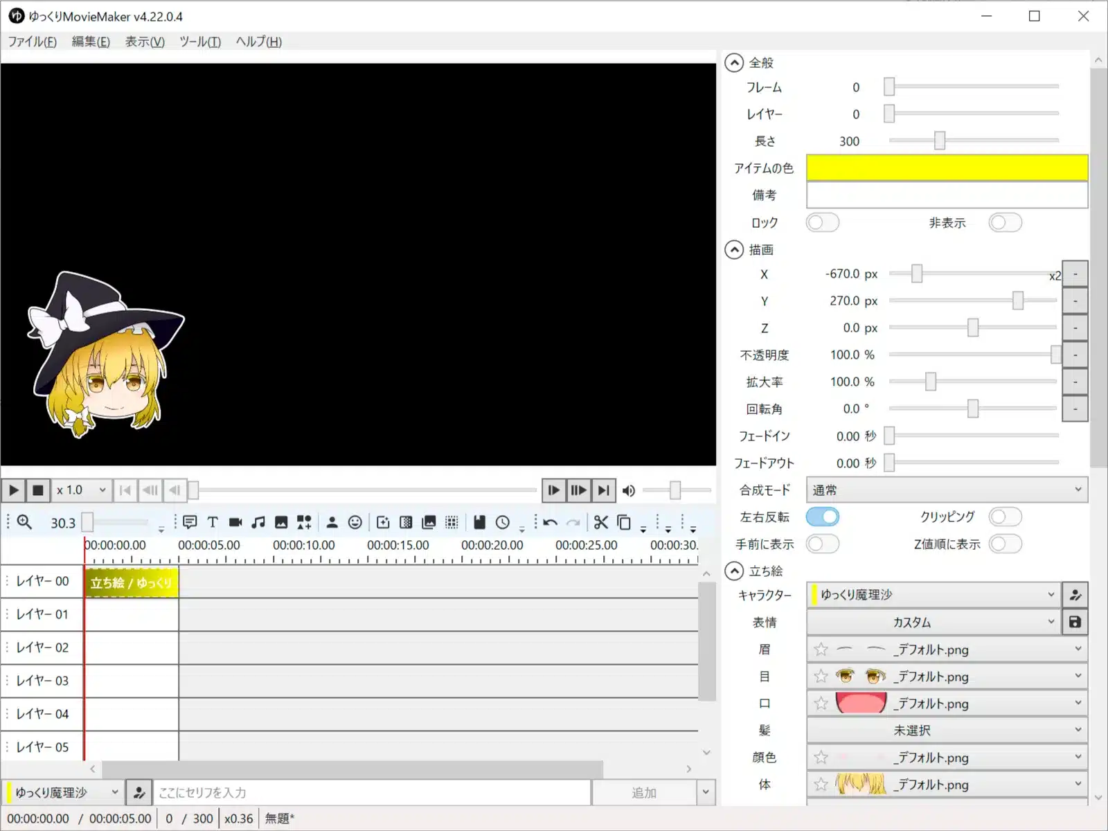This screenshot has width=1108, height=831.
Task: Favorite the 目 part with its star
Action: click(x=821, y=677)
